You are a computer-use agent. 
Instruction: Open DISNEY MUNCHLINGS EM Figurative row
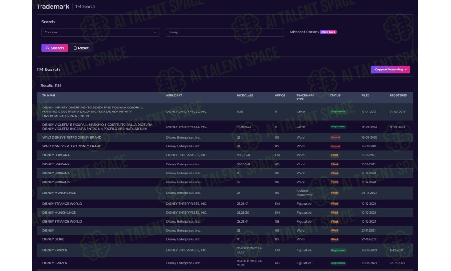click(225, 213)
